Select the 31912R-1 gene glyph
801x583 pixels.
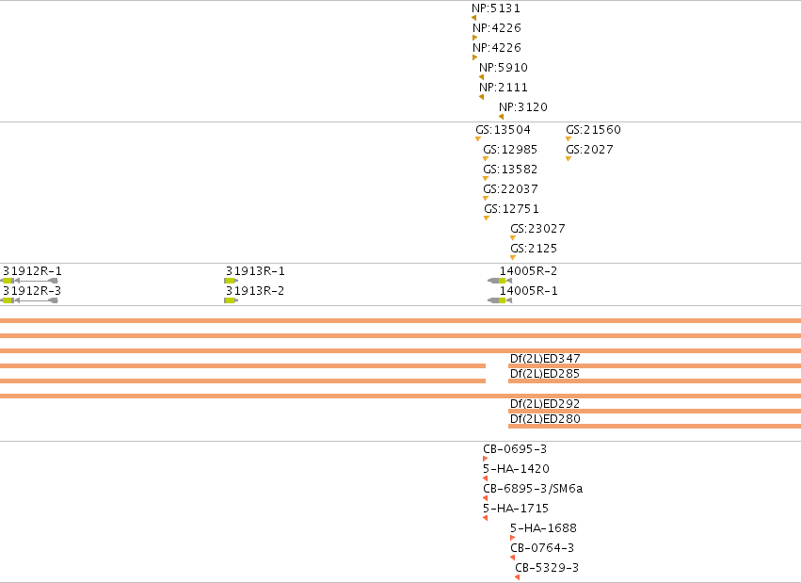coord(29,281)
